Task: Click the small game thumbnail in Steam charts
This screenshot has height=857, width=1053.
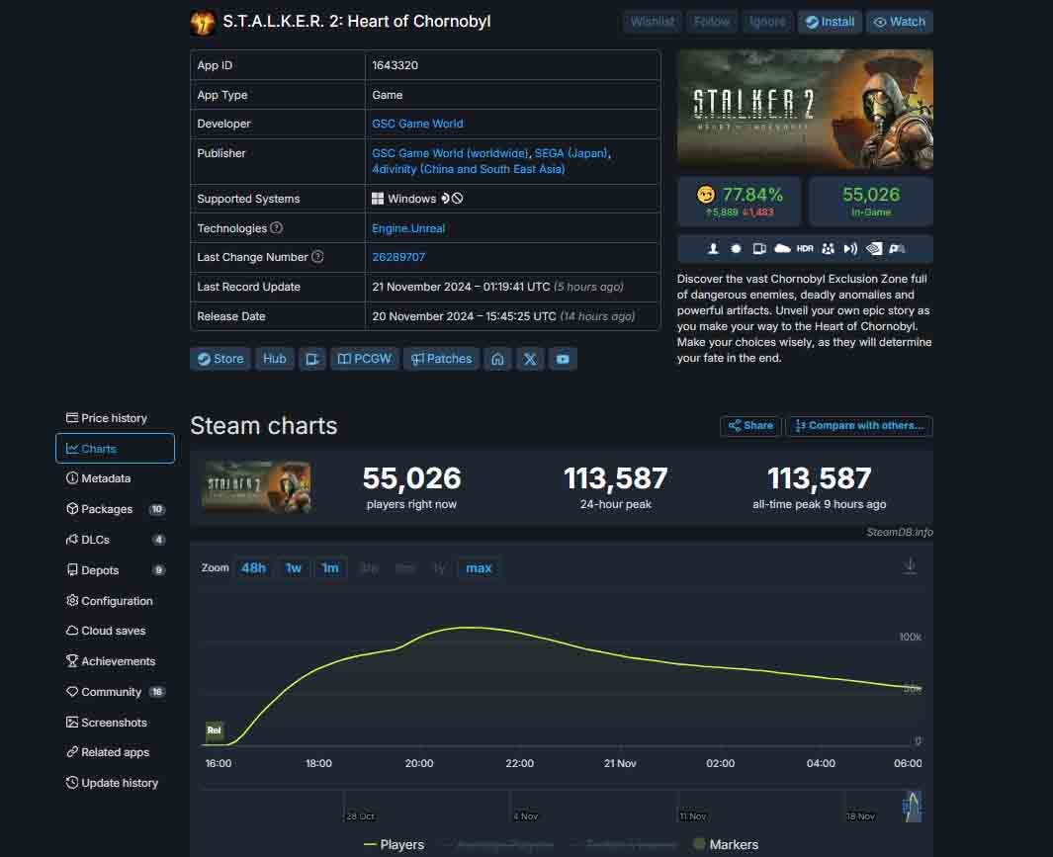Action: click(x=256, y=486)
